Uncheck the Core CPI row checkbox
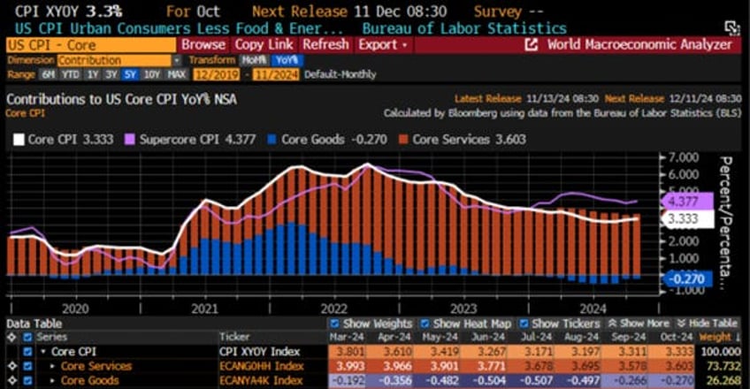This screenshot has width=750, height=389. 27,352
